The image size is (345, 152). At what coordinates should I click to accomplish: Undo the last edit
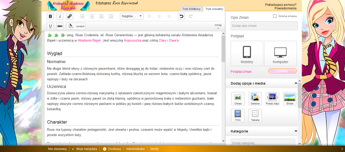click(x=181, y=16)
